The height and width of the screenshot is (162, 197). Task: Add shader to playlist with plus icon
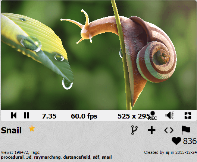[151, 130]
